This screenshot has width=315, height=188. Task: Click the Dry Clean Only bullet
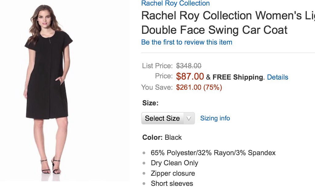click(174, 163)
